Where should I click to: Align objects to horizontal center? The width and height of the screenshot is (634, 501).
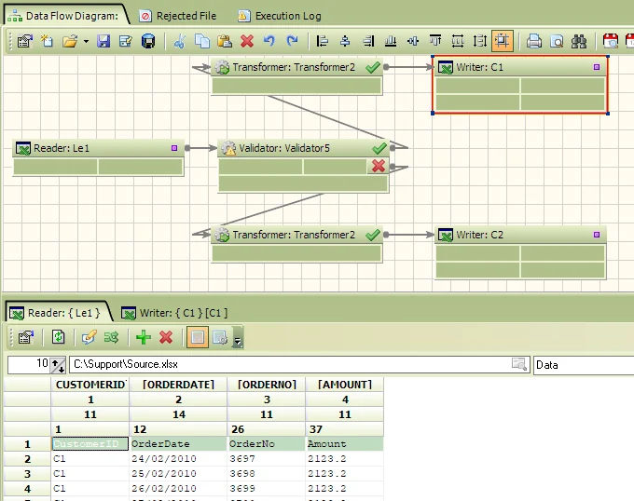345,41
